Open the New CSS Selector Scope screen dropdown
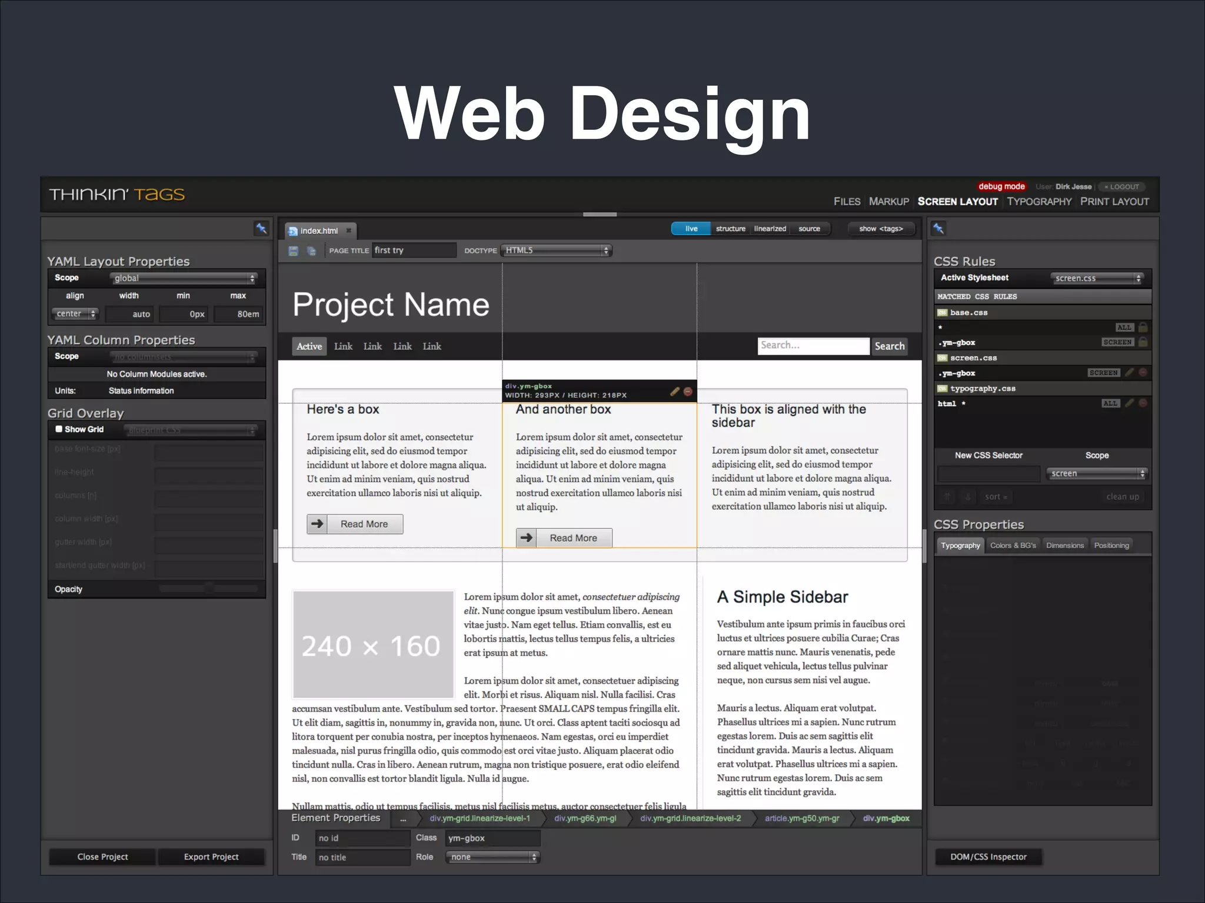 pos(1096,473)
